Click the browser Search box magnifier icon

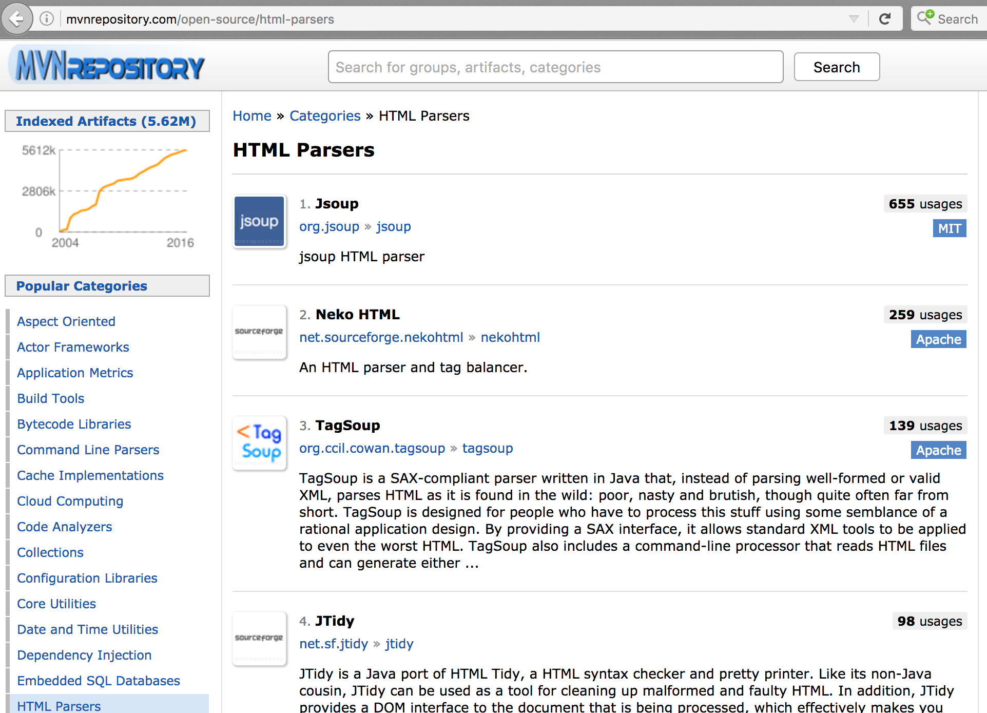click(925, 18)
